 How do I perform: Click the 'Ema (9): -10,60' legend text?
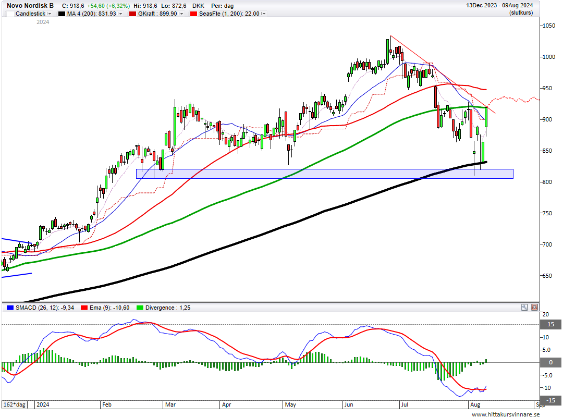click(x=109, y=308)
